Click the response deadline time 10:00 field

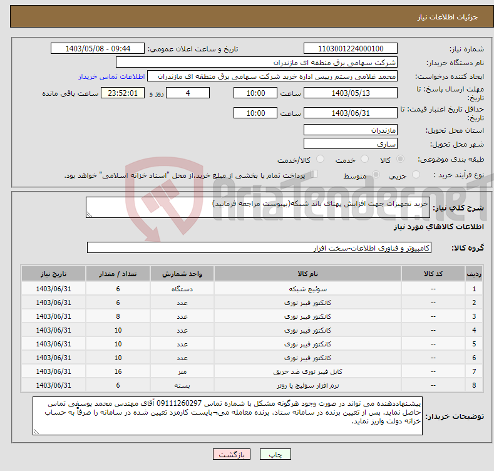point(255,93)
